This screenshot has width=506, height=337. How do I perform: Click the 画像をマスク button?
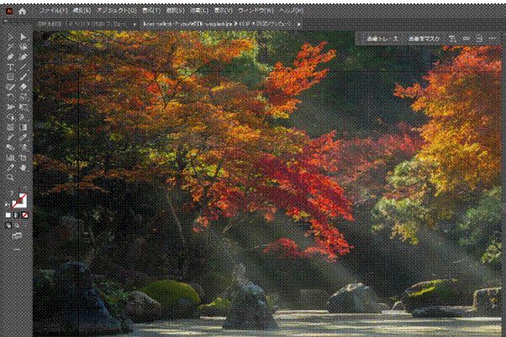pyautogui.click(x=423, y=39)
